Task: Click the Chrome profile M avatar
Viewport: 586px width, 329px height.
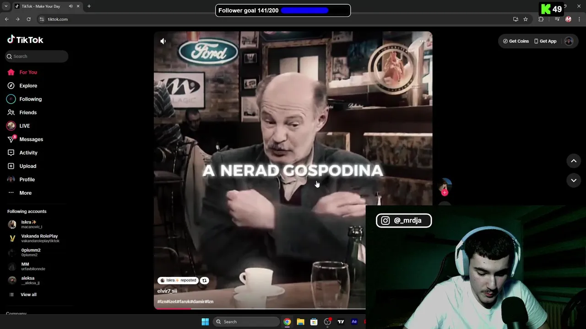Action: click(568, 19)
